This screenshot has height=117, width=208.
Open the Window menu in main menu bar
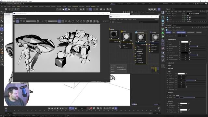(x=93, y=6)
